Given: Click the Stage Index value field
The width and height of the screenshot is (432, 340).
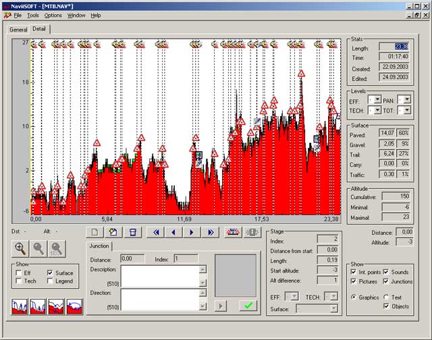Looking at the screenshot, I should coord(327,239).
